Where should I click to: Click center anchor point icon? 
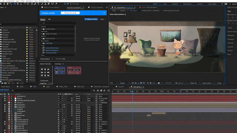pos(45,72)
